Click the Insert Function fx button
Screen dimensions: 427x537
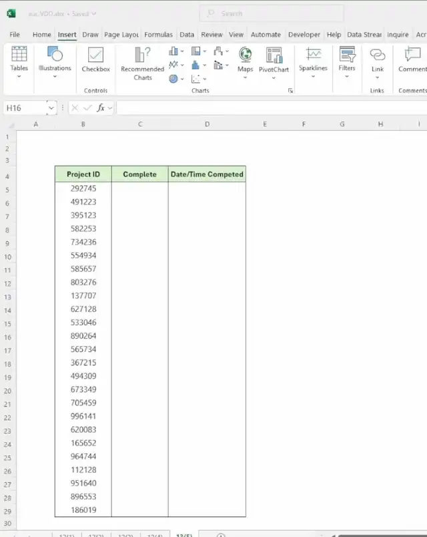101,108
